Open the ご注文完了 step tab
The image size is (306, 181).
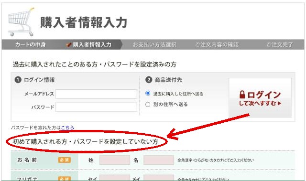point(280,44)
